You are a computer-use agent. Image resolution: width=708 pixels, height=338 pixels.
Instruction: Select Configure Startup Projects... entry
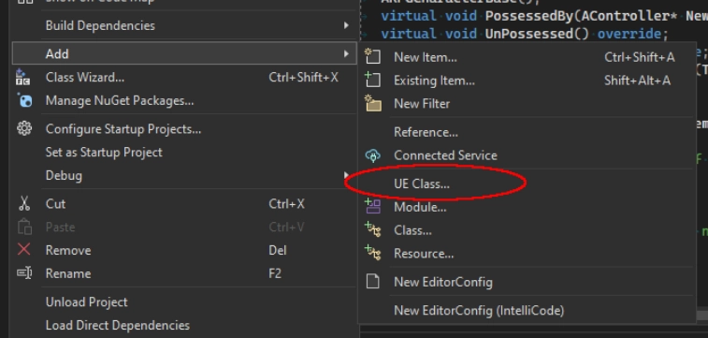183,129
